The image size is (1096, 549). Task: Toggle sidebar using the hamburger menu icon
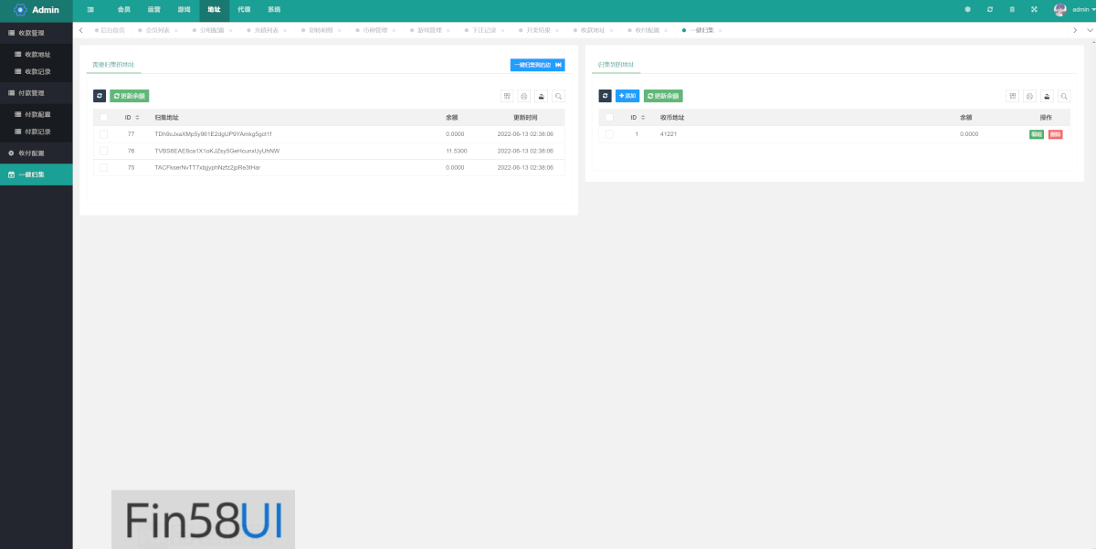pyautogui.click(x=90, y=9)
